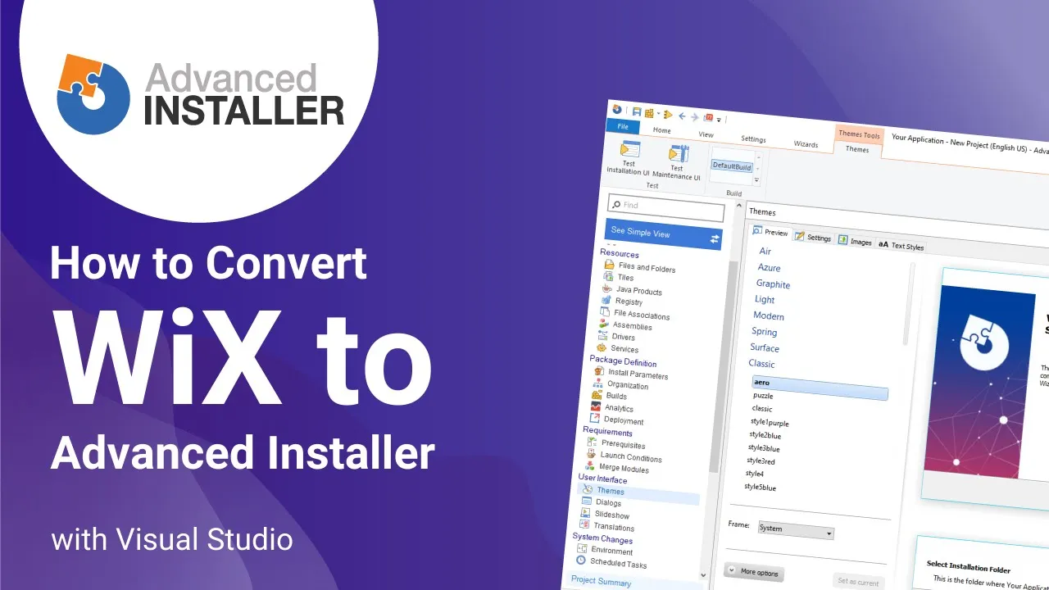Open the Builds page
This screenshot has height=590, width=1049.
(610, 395)
